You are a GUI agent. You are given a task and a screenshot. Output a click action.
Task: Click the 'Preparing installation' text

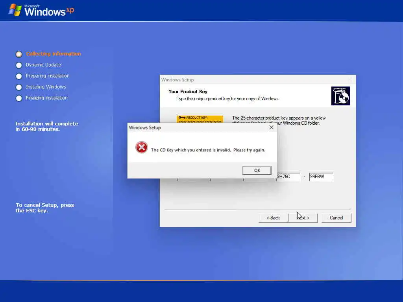coord(48,76)
